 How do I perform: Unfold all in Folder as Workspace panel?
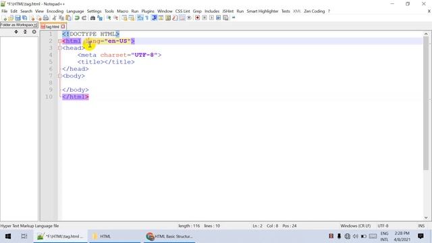(16, 32)
